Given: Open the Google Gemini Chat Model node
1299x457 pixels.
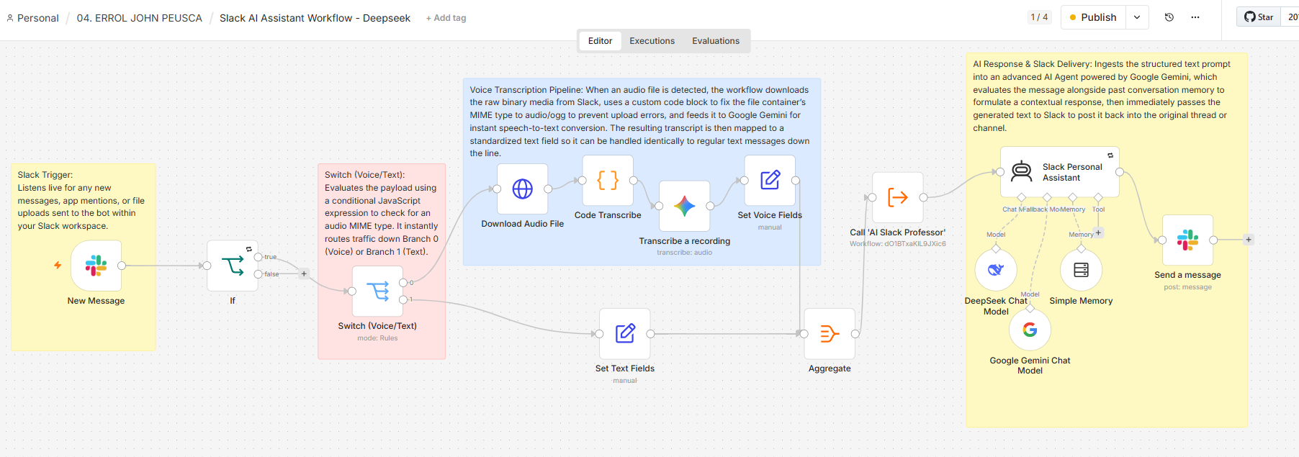Looking at the screenshot, I should click(1030, 330).
